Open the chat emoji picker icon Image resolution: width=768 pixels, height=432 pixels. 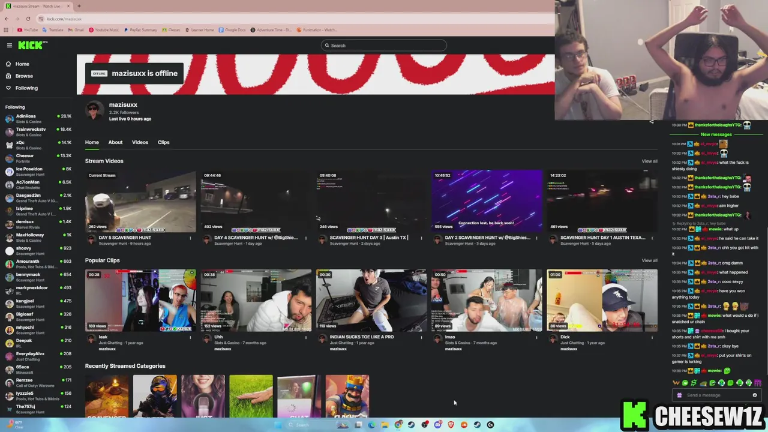click(755, 395)
